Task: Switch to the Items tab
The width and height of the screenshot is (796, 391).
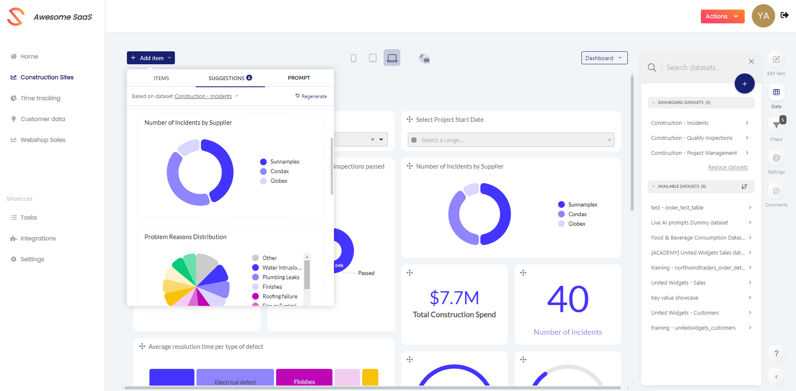Action: (161, 78)
